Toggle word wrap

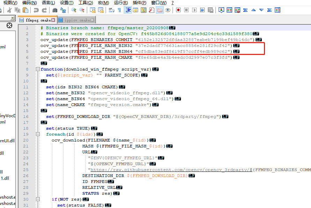pyautogui.click(x=112, y=10)
